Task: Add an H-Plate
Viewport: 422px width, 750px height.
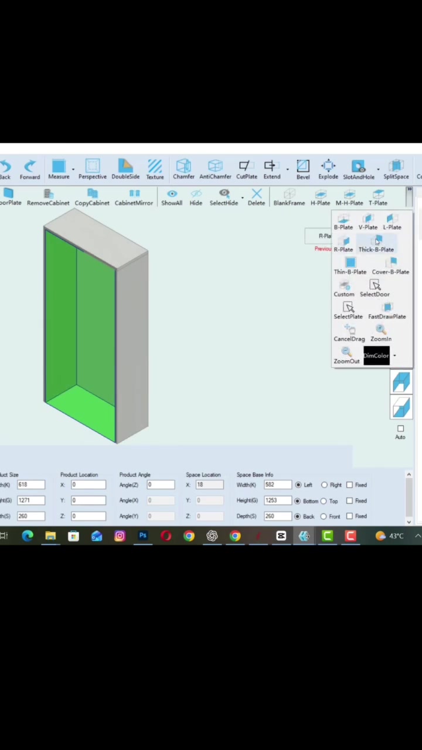Action: 320,197
